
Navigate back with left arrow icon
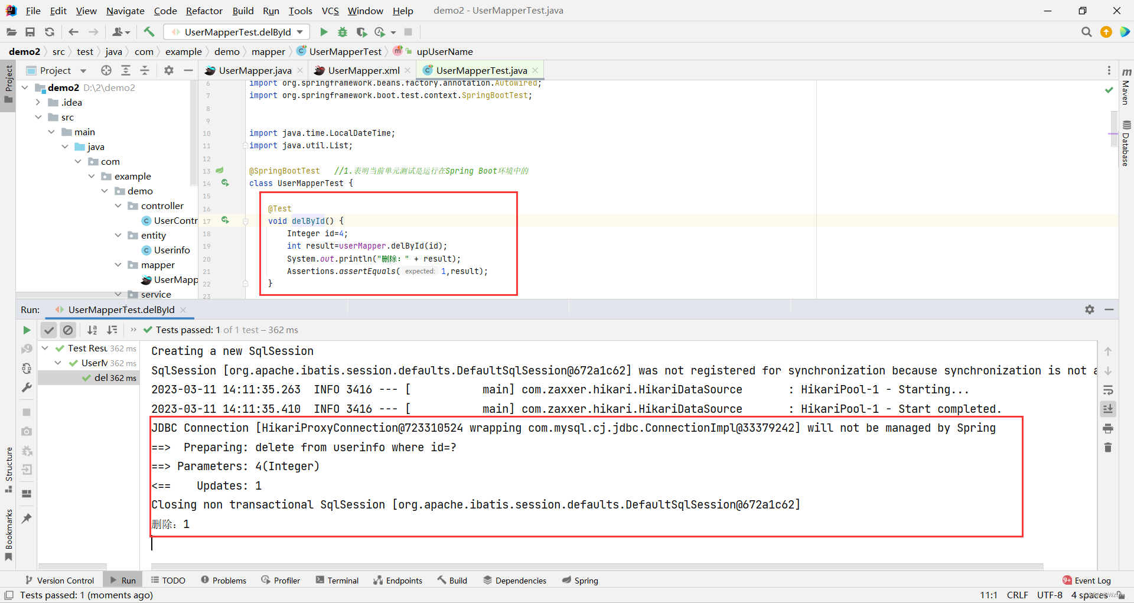click(x=73, y=32)
